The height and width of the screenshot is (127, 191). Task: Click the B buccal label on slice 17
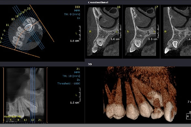128,32
